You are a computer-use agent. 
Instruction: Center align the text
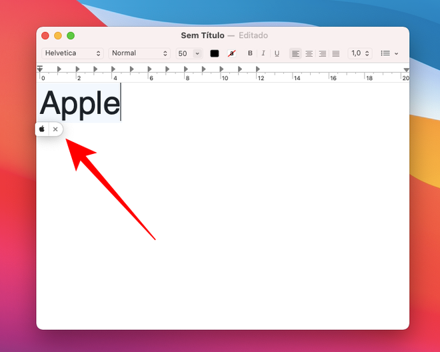pos(309,53)
